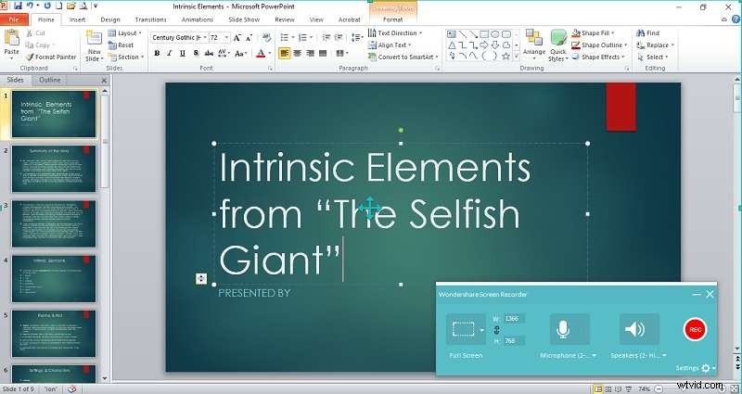
Task: Toggle Align Text Left button
Action: pyautogui.click(x=285, y=54)
